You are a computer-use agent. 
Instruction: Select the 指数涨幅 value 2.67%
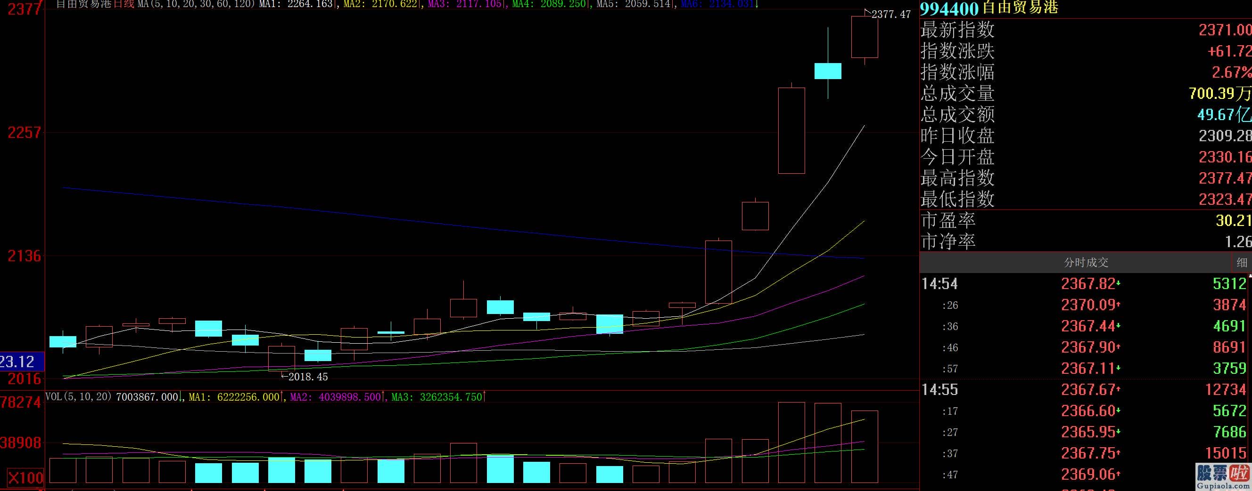pyautogui.click(x=1231, y=72)
